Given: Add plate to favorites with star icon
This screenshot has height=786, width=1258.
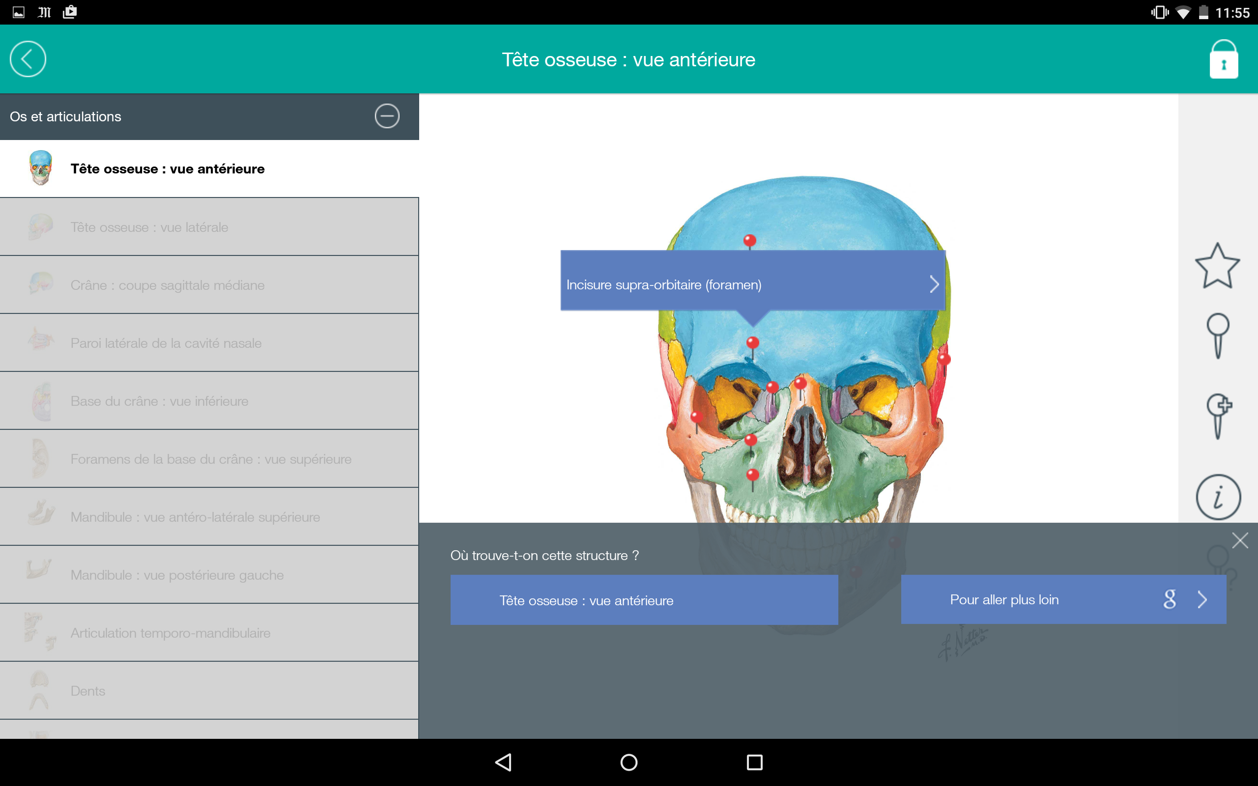Looking at the screenshot, I should click(1217, 266).
